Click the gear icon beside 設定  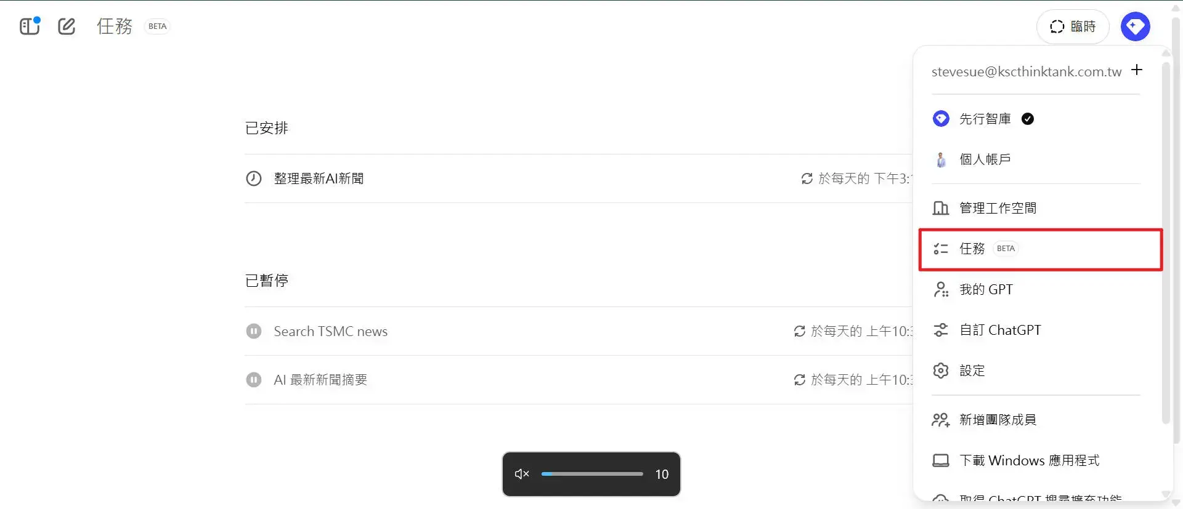point(941,371)
